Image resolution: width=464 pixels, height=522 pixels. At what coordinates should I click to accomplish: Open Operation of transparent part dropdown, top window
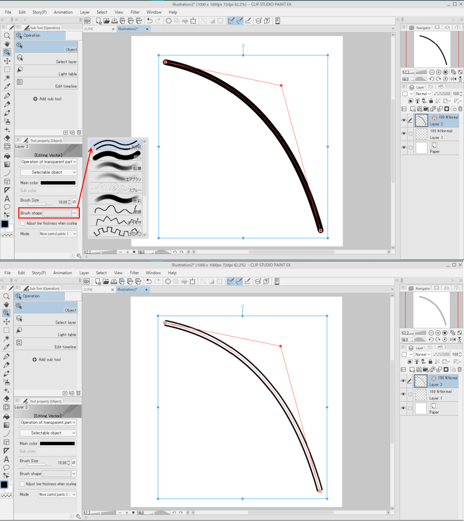tap(48, 162)
